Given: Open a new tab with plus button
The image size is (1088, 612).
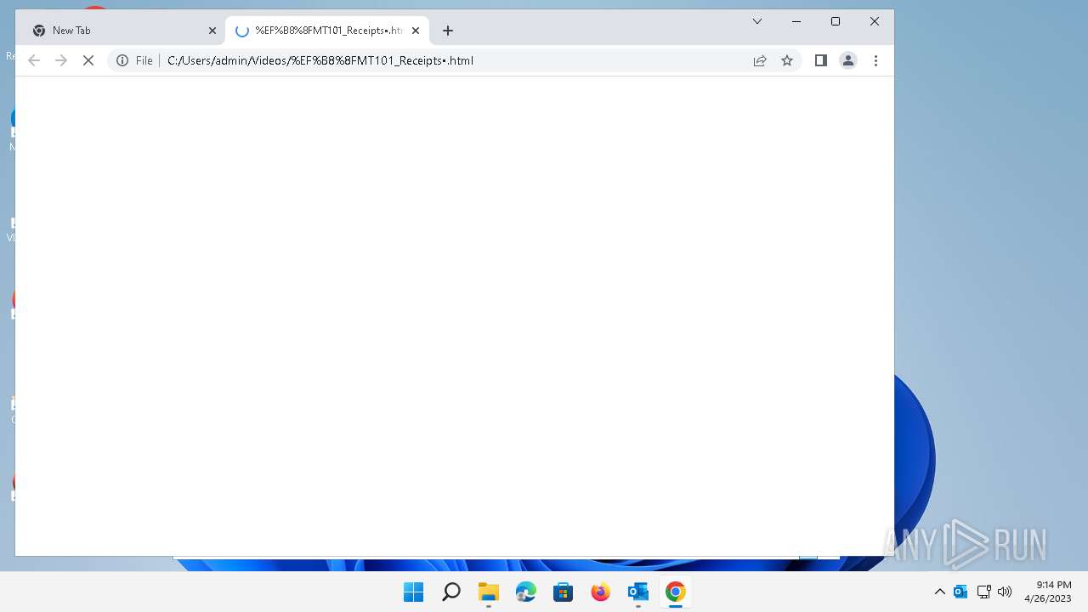Looking at the screenshot, I should tap(448, 31).
